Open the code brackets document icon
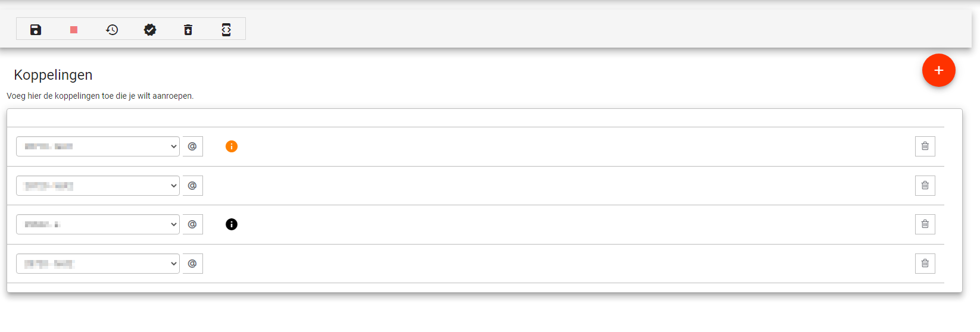The image size is (980, 332). pyautogui.click(x=226, y=30)
